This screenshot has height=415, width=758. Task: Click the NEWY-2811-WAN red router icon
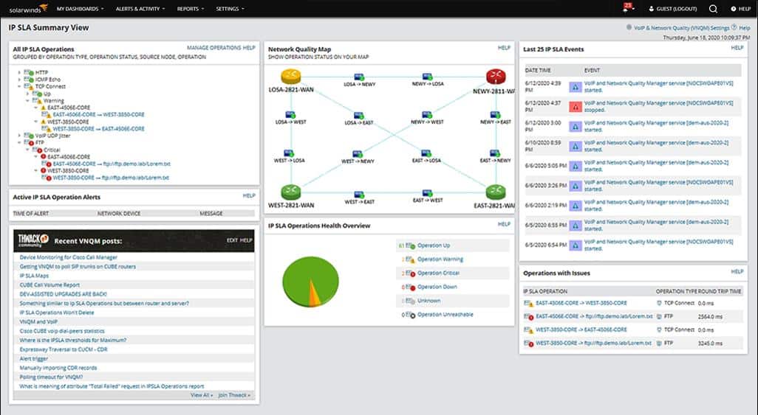[496, 77]
